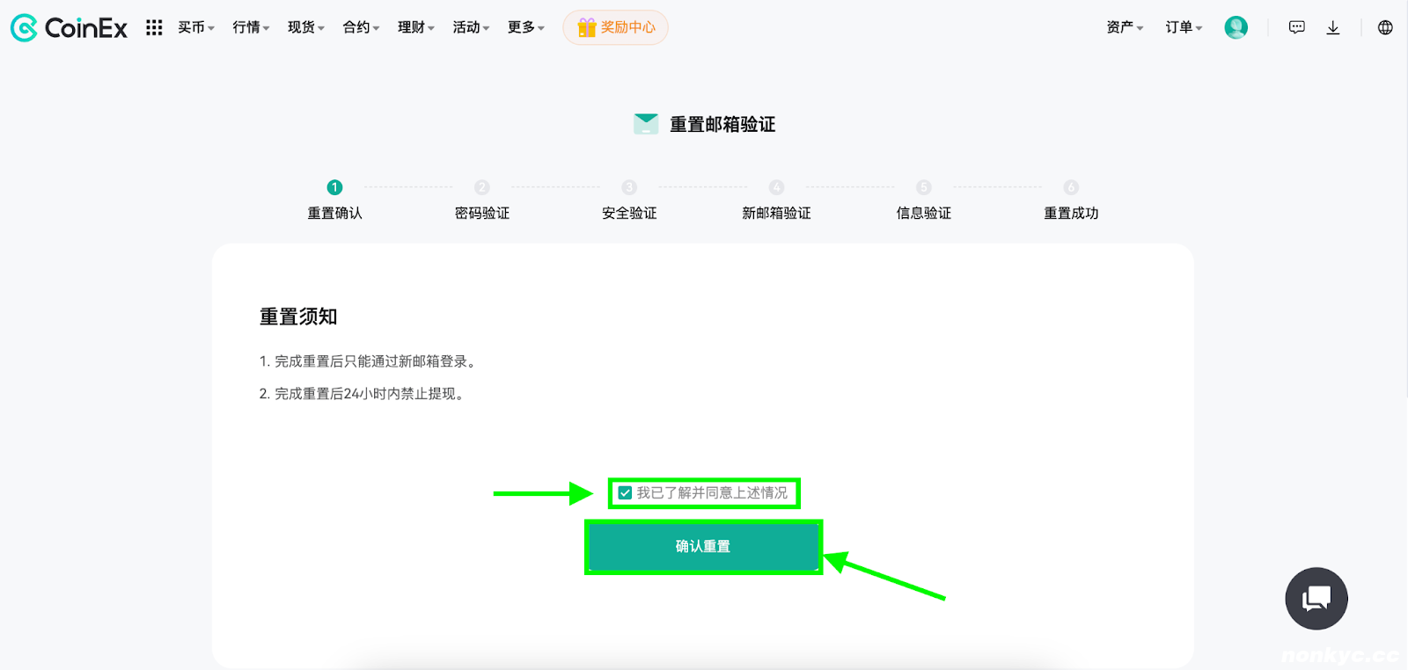Open the messages notification icon

1296,28
